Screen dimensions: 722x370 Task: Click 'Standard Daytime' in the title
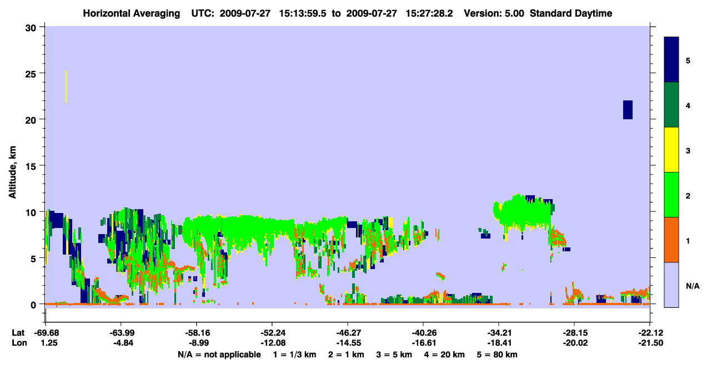pyautogui.click(x=571, y=13)
